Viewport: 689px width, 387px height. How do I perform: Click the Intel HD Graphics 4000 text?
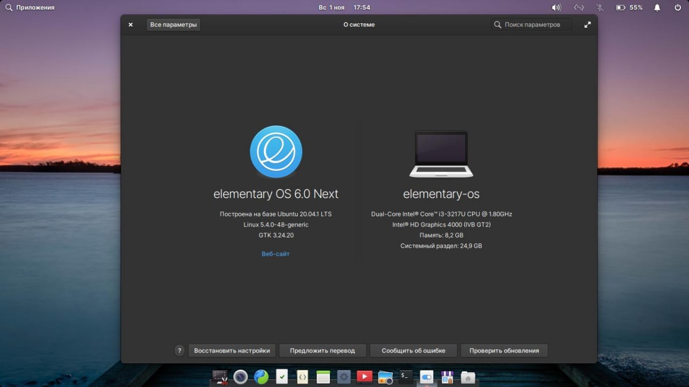click(x=441, y=224)
